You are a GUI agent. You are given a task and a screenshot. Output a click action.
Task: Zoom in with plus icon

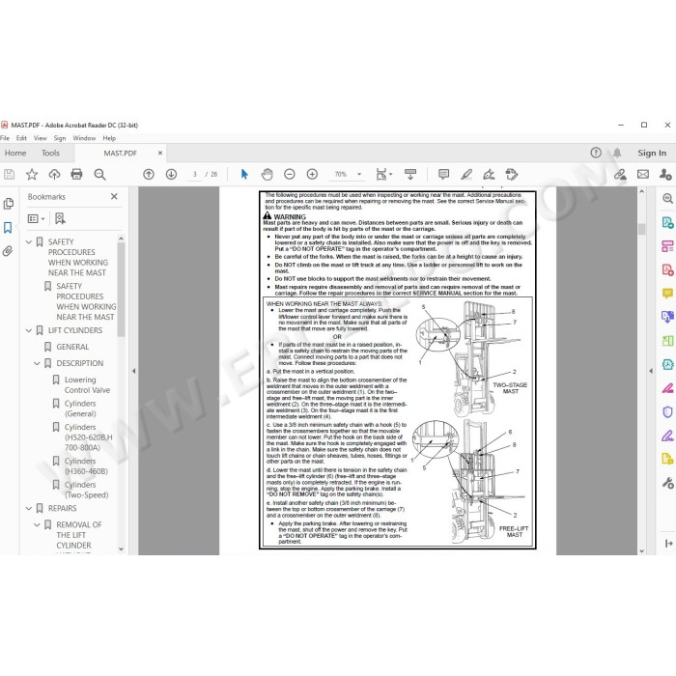coord(312,174)
